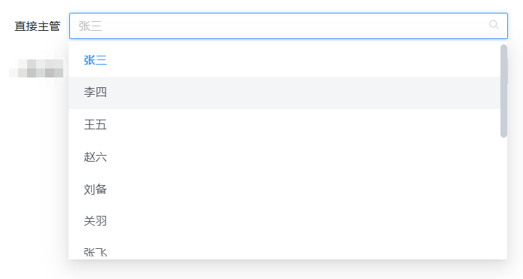Click the blurred label below 直接主管
This screenshot has width=523, height=279.
pyautogui.click(x=37, y=68)
